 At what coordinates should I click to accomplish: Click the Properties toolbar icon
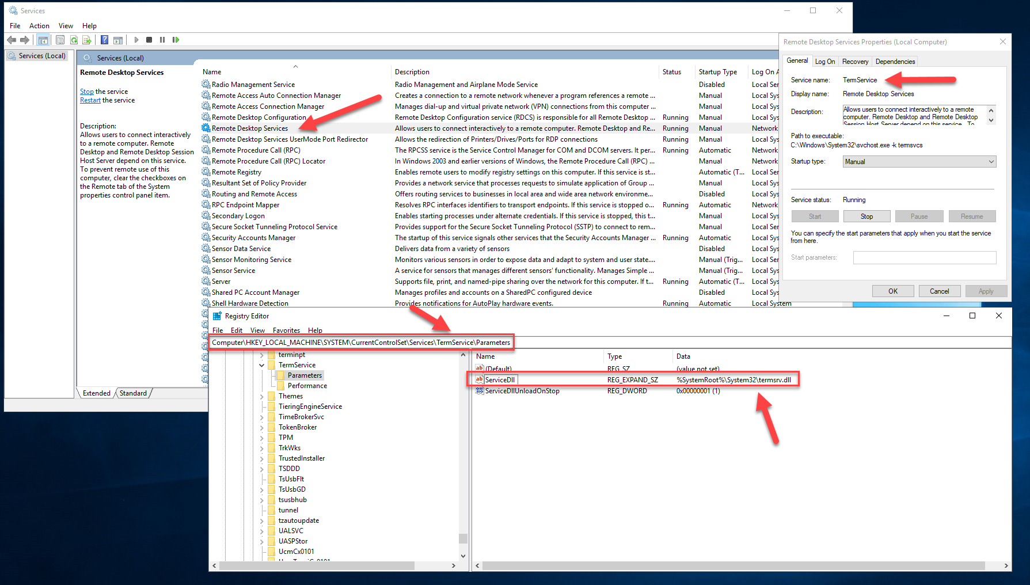coord(60,40)
